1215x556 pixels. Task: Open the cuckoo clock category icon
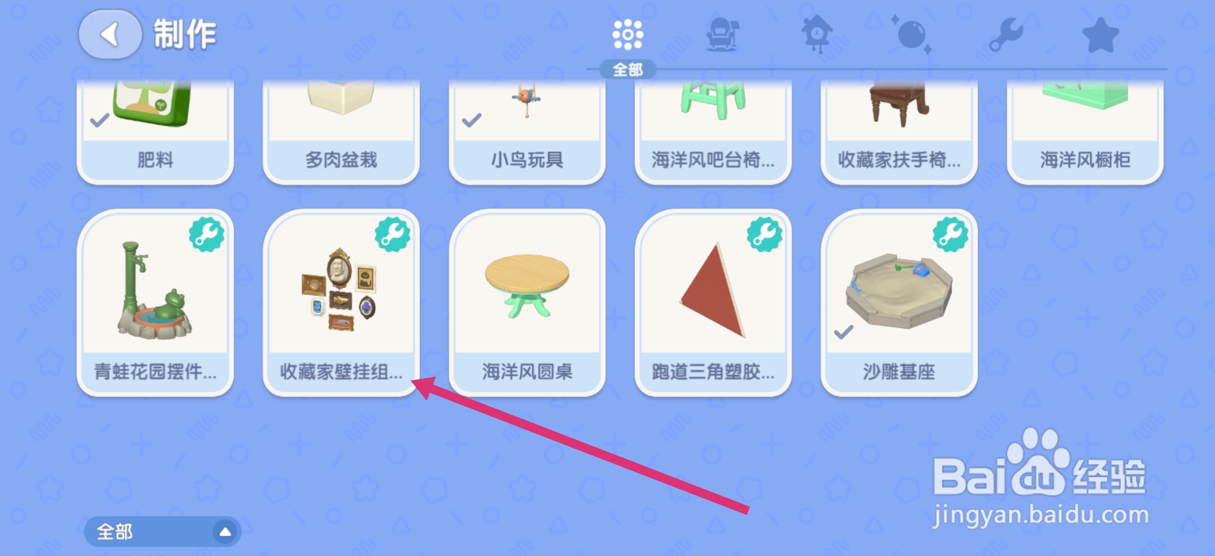816,34
